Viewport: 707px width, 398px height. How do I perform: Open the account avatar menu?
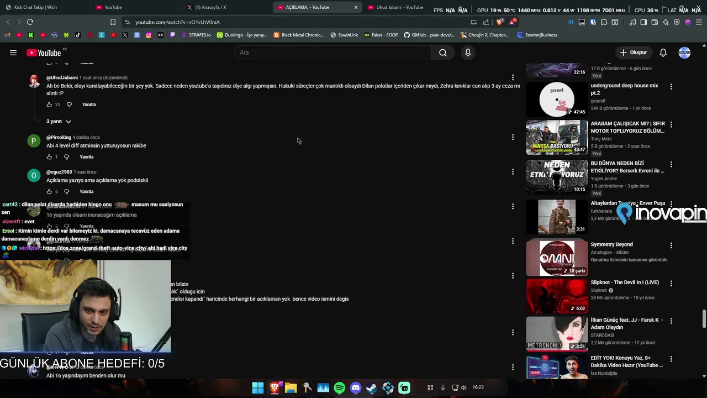(x=684, y=53)
